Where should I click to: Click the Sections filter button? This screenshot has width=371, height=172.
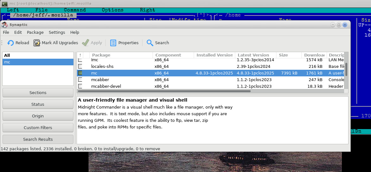[x=38, y=92]
